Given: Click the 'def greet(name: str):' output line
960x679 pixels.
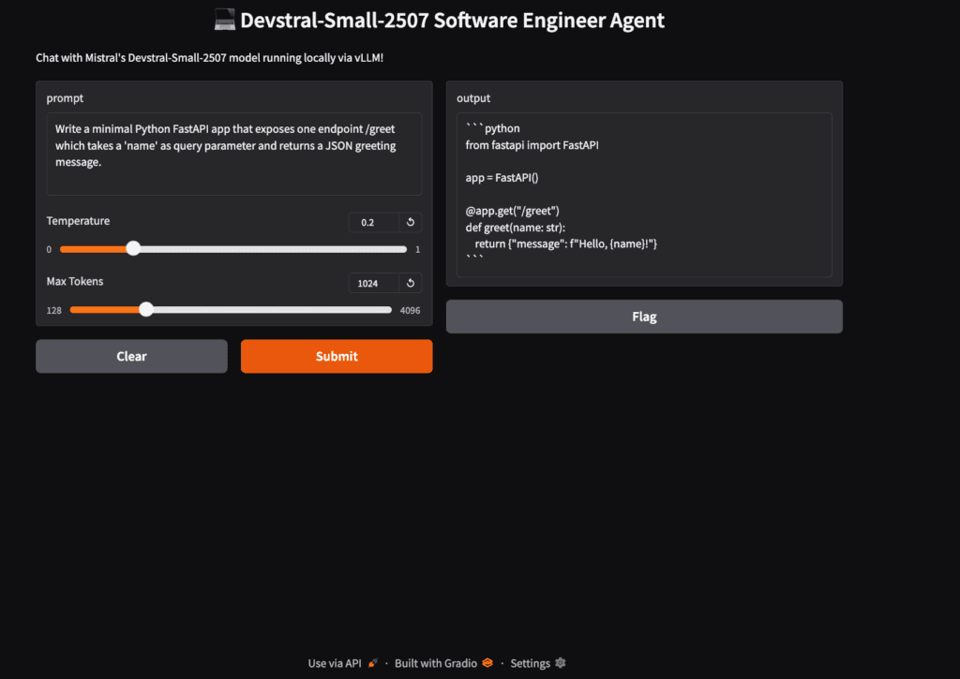Looking at the screenshot, I should click(516, 227).
